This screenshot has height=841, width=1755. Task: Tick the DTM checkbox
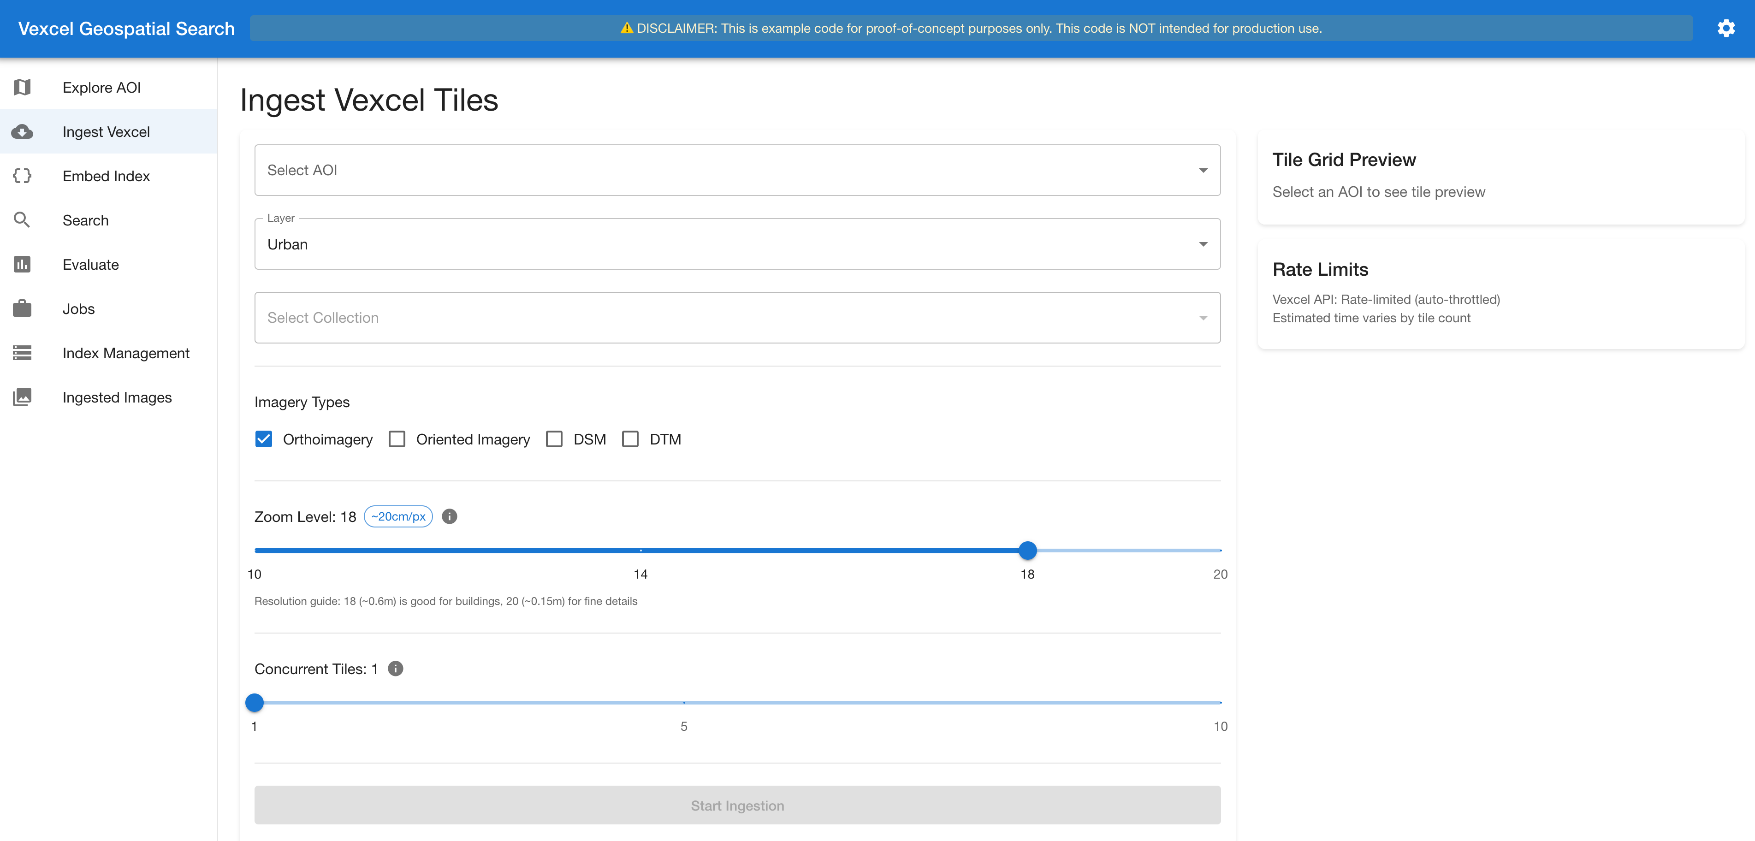630,439
